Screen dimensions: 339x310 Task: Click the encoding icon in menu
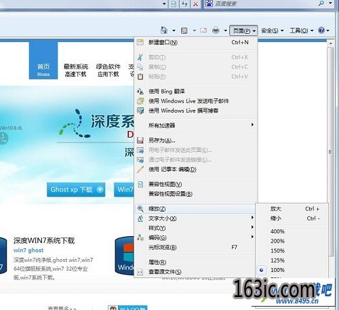140,237
